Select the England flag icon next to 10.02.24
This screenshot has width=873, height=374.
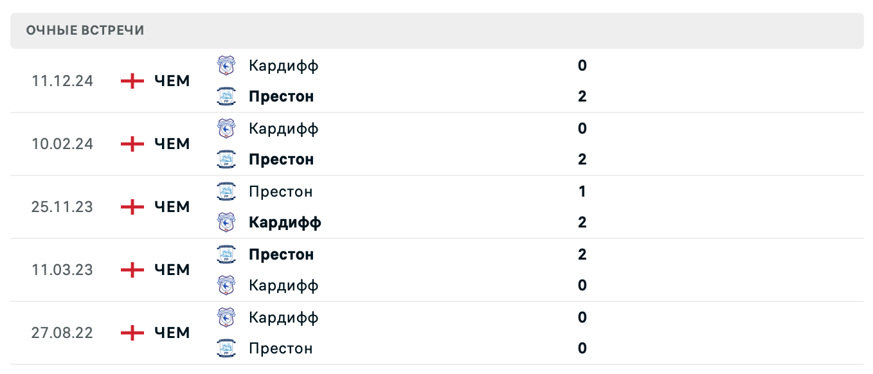coord(131,143)
